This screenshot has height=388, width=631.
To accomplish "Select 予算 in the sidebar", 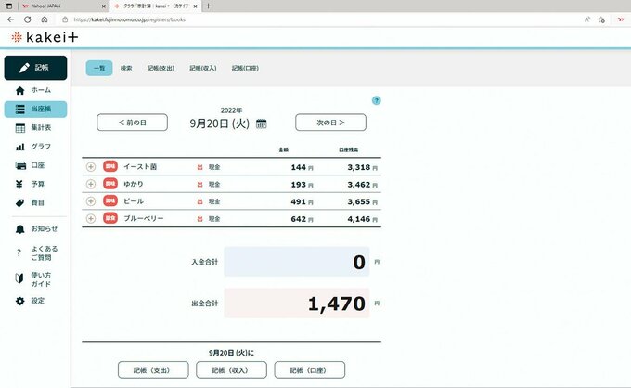I will pyautogui.click(x=34, y=184).
